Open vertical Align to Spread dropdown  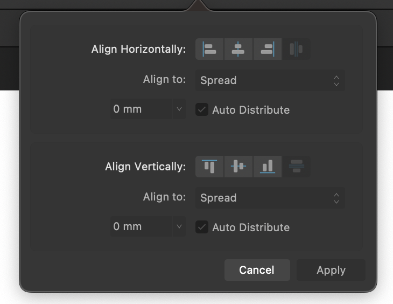270,198
